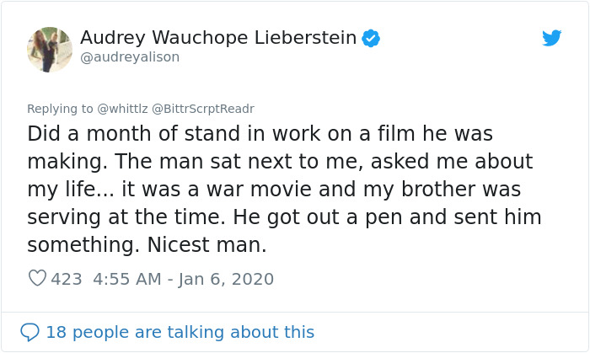Click the blue verified badge
Image resolution: width=590 pixels, height=353 pixels.
coord(371,39)
